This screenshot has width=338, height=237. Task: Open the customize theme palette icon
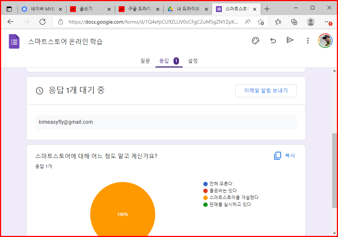click(256, 41)
